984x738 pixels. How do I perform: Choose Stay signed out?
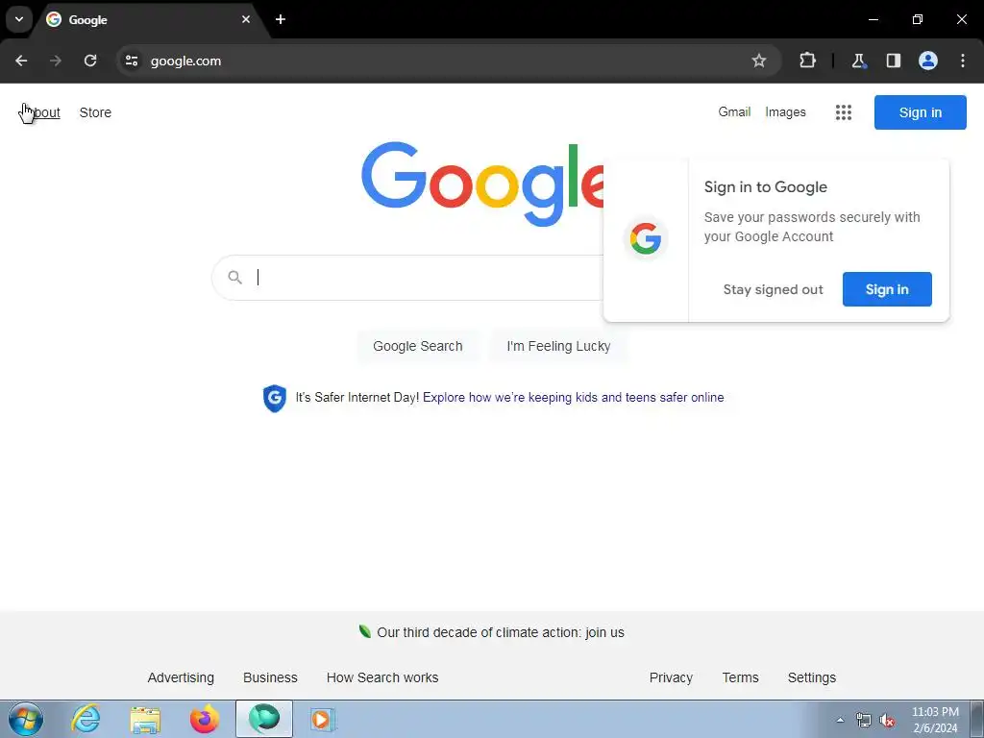[x=773, y=289]
